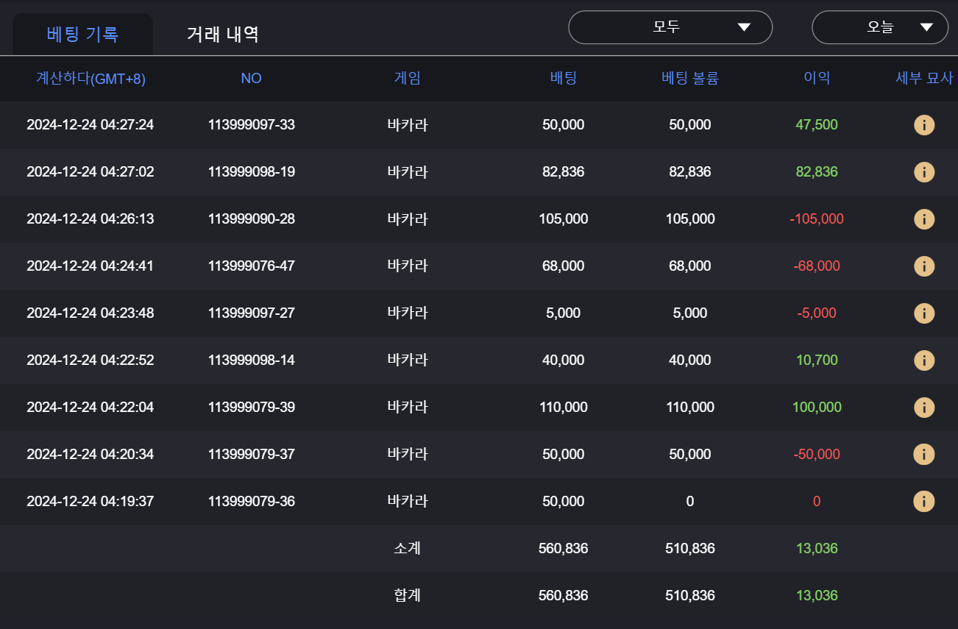Image resolution: width=958 pixels, height=629 pixels.
Task: Click the 베팅 볼륨 column header
Action: tap(689, 78)
